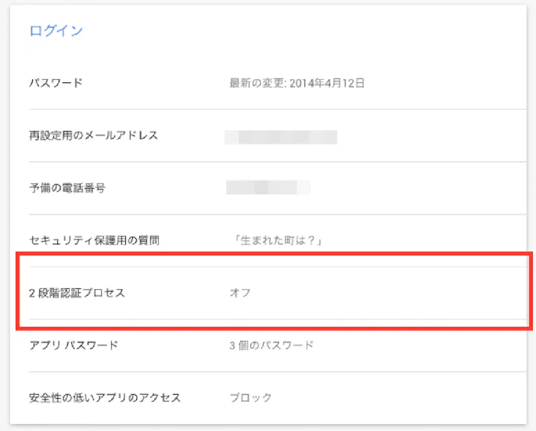This screenshot has width=536, height=431.
Task: Open セキュリティ保護用の質問 setting
Action: [94, 240]
